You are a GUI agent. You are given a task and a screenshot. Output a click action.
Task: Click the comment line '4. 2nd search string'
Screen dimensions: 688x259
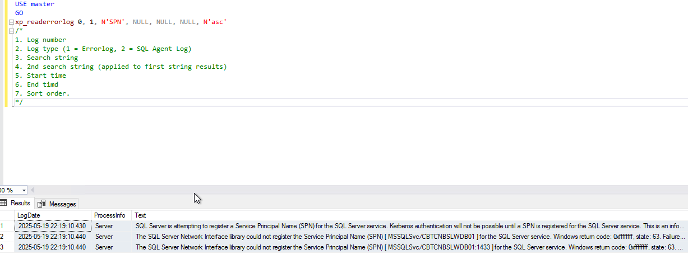tap(121, 67)
